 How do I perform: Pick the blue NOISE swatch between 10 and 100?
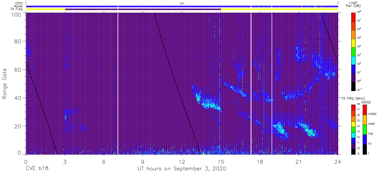(x=365, y=139)
